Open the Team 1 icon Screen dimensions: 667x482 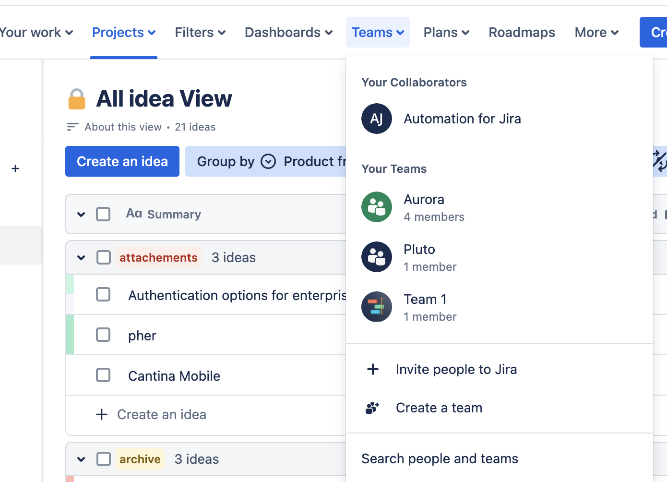pos(377,307)
